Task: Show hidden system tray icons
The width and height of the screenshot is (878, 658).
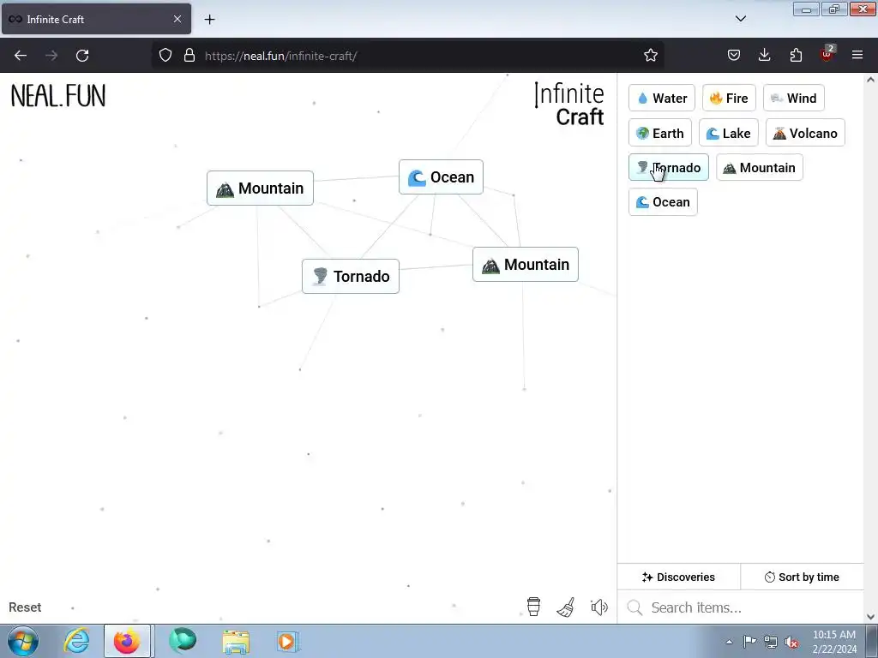Action: pyautogui.click(x=729, y=642)
